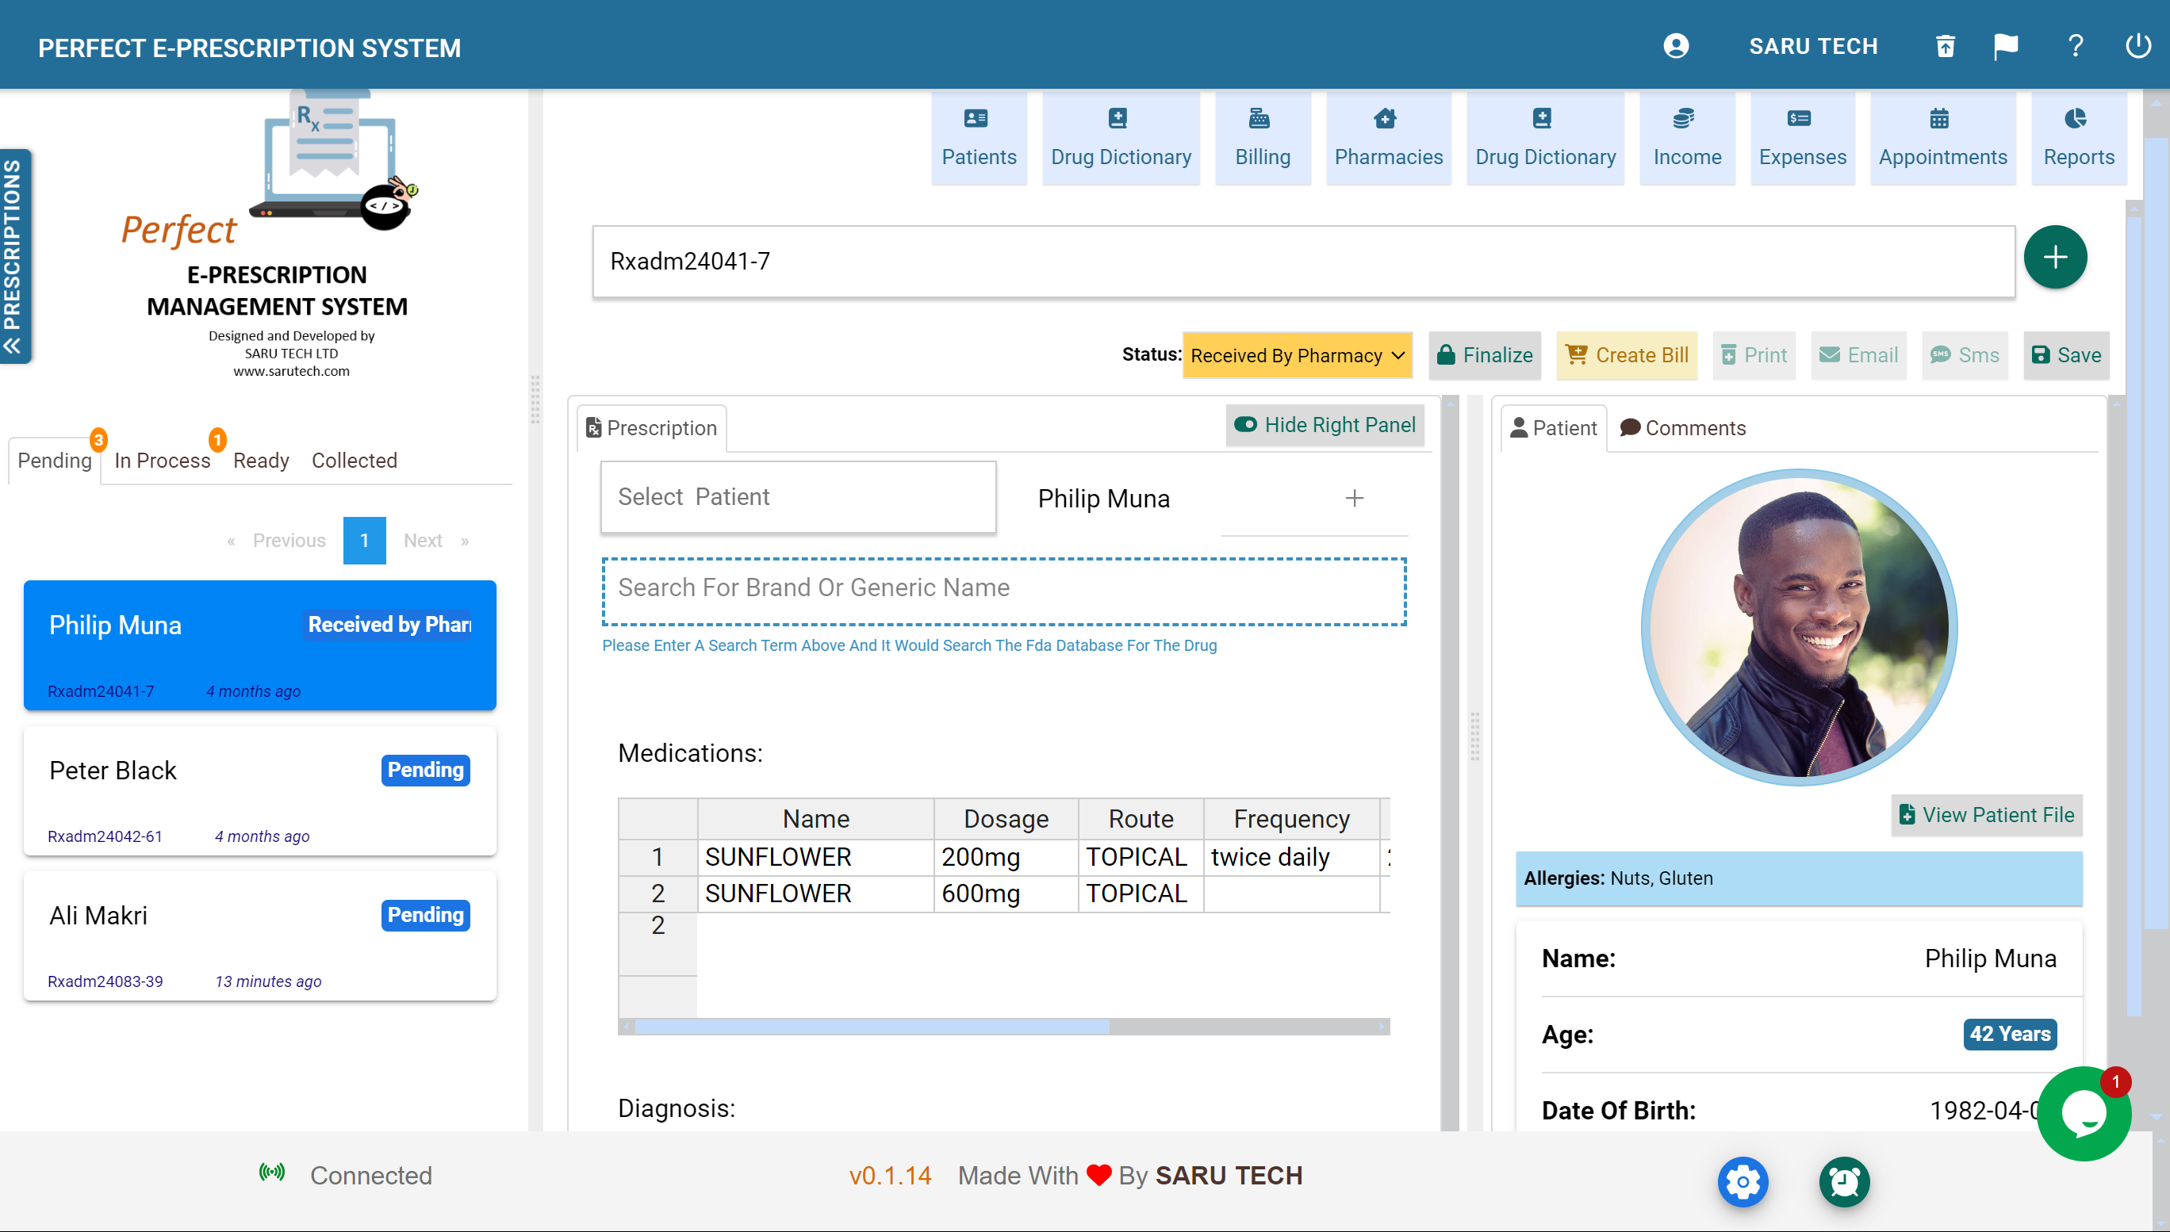The image size is (2170, 1232).
Task: Open the Appointments module
Action: point(1942,139)
